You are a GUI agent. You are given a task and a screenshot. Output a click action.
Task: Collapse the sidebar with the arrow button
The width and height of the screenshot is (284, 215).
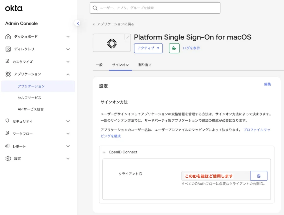[x=78, y=24]
